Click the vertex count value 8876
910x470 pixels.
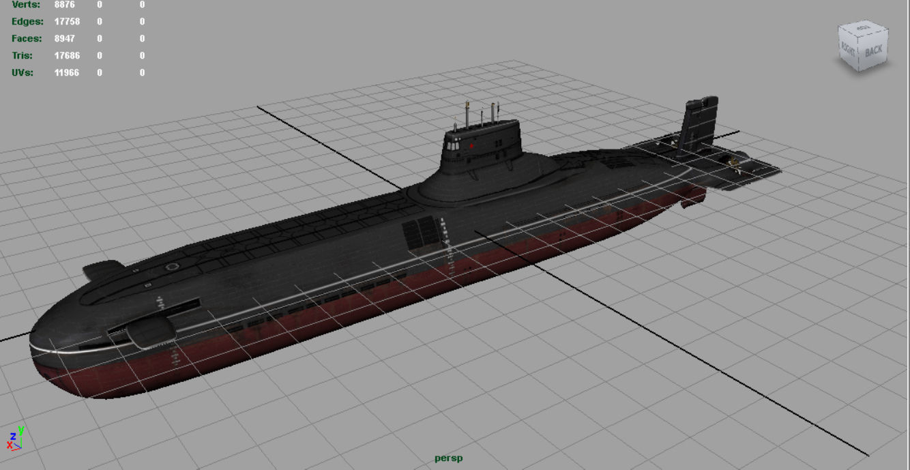click(x=65, y=5)
